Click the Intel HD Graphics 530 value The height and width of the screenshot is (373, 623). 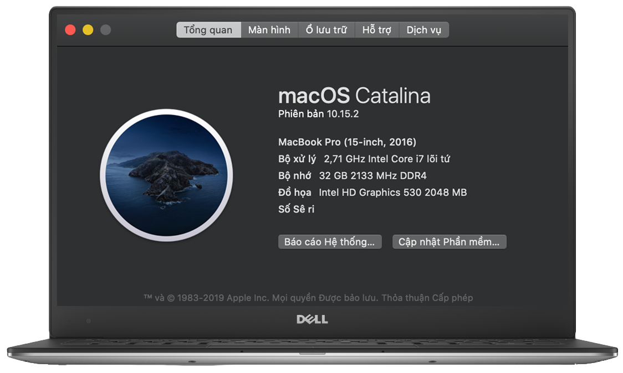[393, 193]
